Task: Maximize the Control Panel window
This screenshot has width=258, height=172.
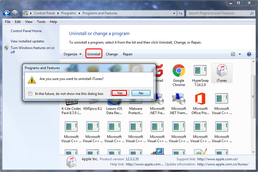Action: click(x=239, y=3)
